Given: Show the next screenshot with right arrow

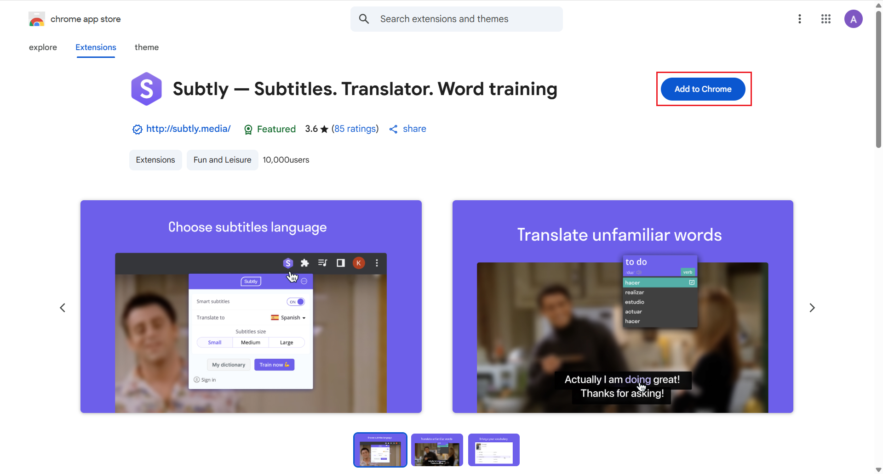Looking at the screenshot, I should (812, 308).
